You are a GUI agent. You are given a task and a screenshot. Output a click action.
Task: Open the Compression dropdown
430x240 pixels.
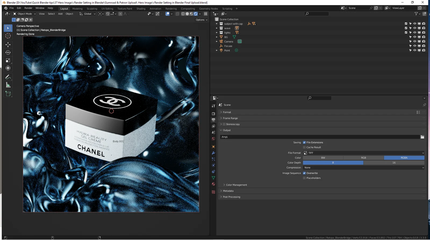tap(364, 168)
